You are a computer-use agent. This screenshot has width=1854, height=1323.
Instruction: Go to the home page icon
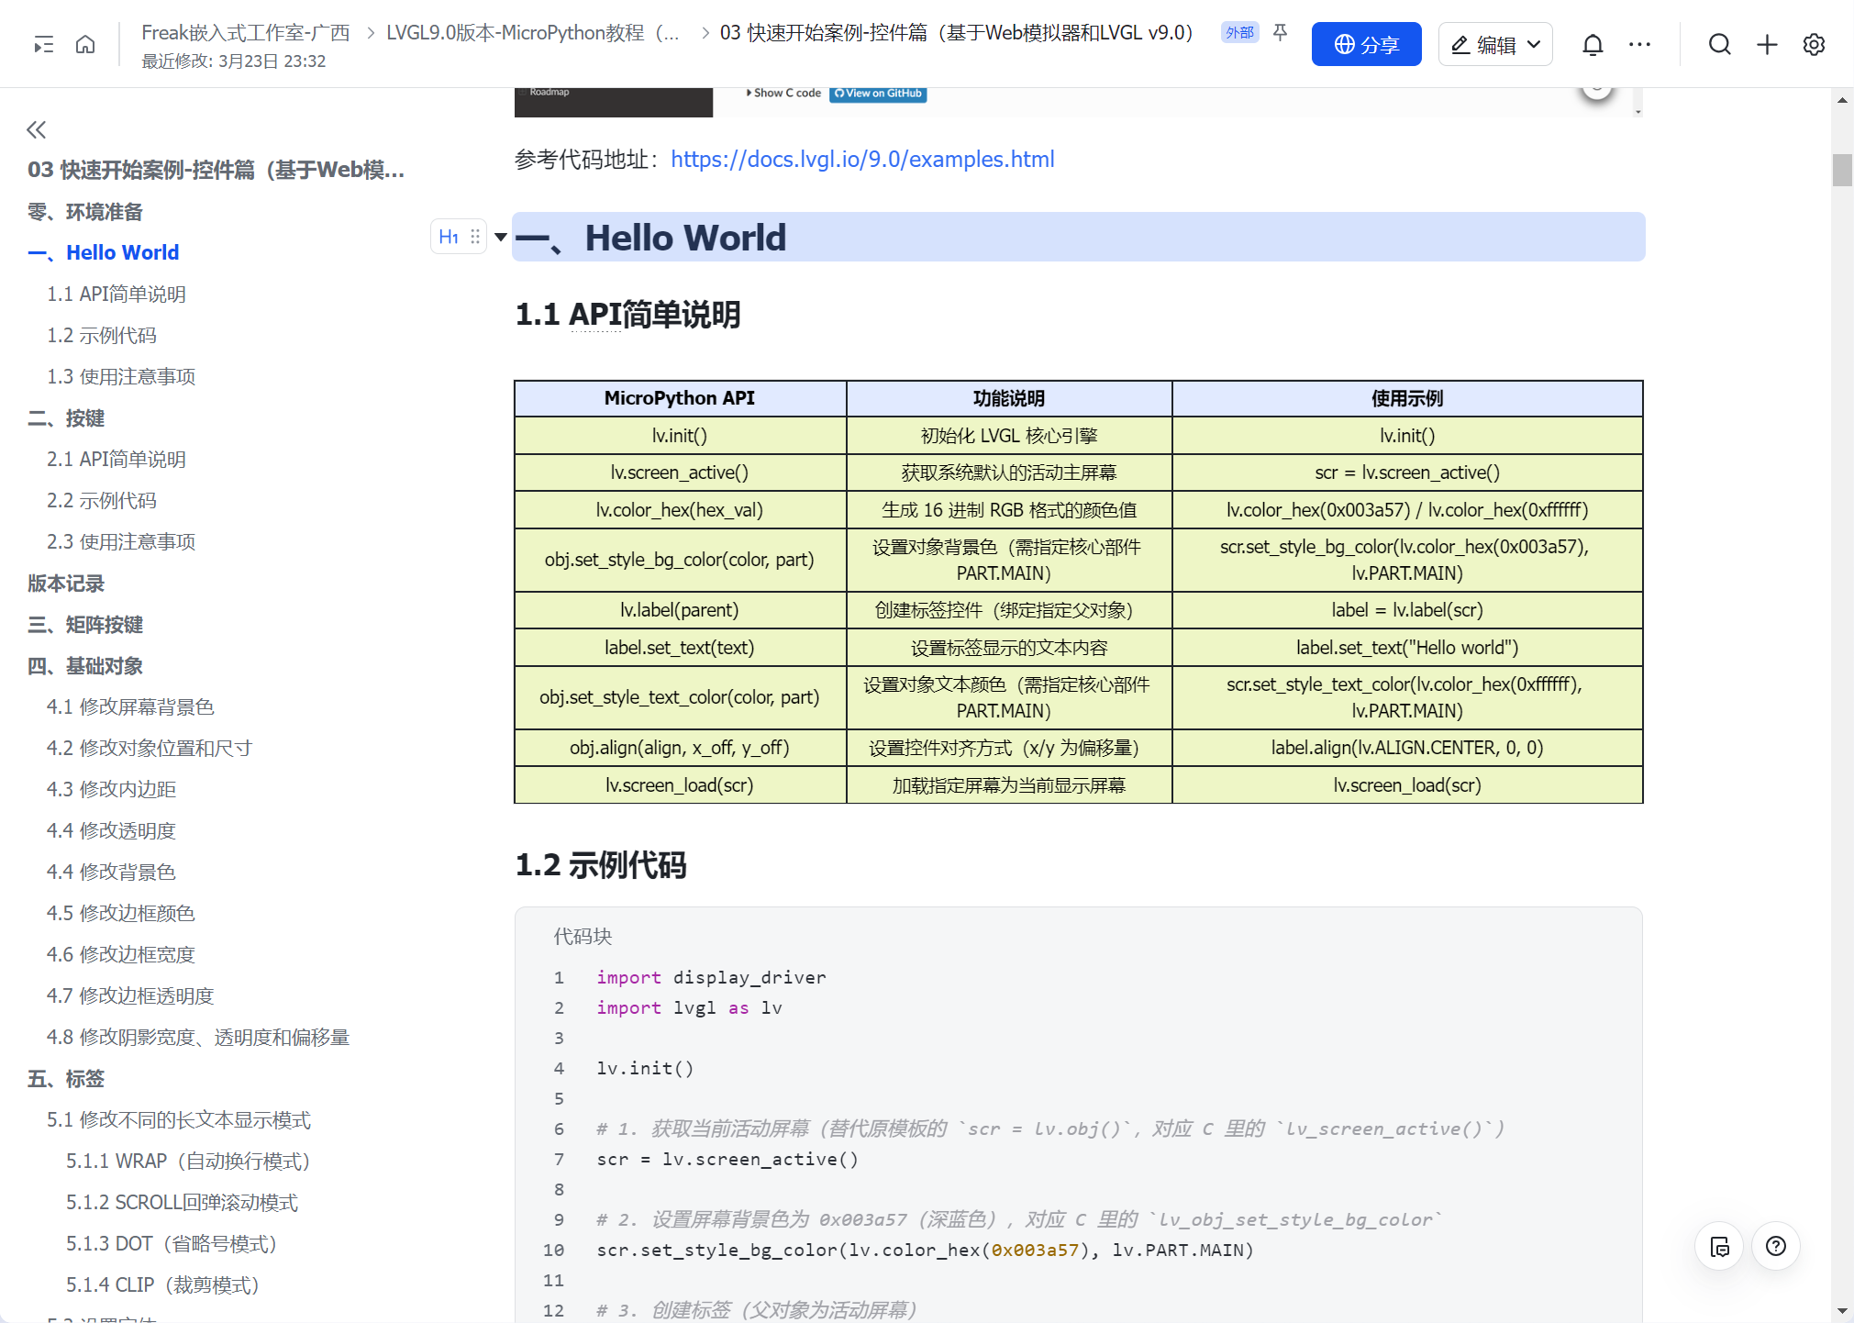85,44
